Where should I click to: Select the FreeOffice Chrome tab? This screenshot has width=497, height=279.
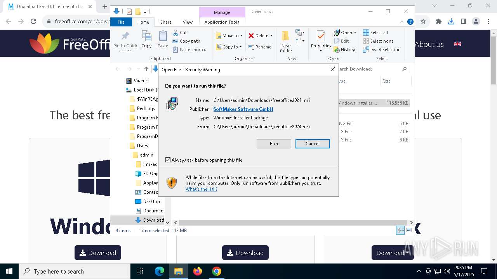50,7
